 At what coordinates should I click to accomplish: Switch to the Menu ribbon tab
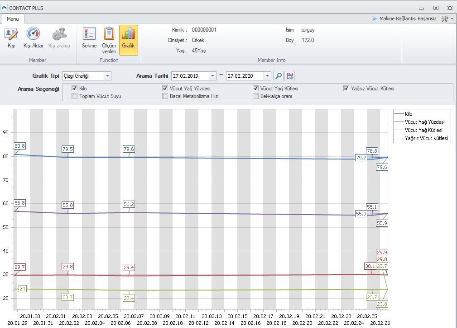[13, 19]
